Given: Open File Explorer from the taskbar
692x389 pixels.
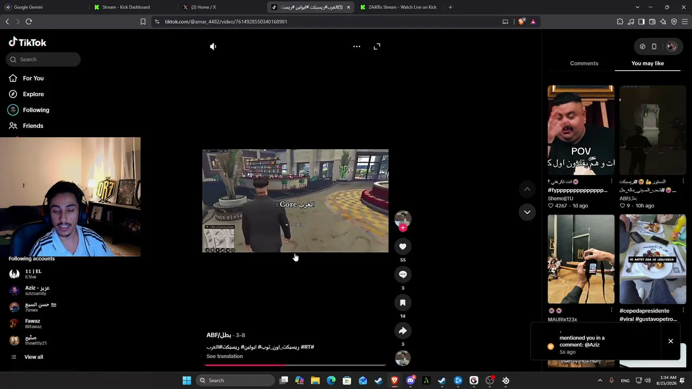Looking at the screenshot, I should (315, 380).
